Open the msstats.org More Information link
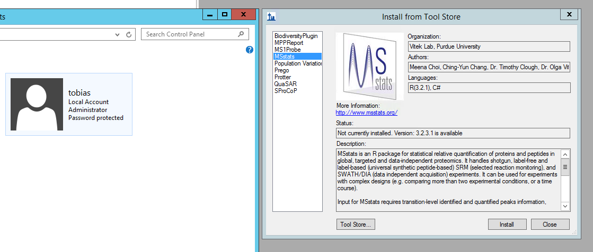The image size is (593, 252). (366, 113)
